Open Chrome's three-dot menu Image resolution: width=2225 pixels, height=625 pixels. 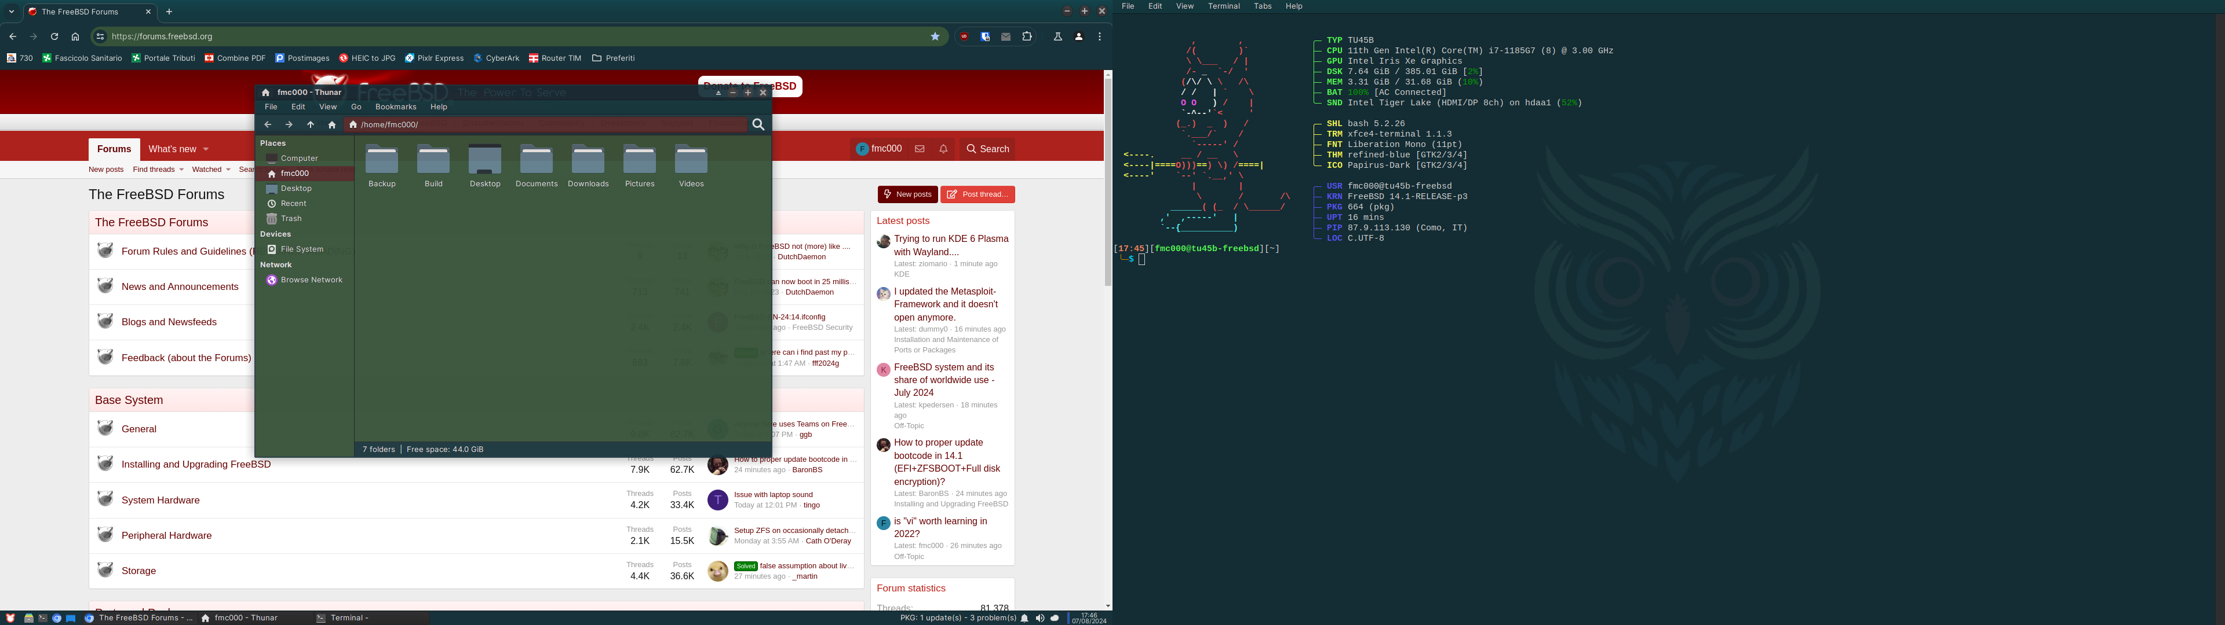coord(1100,36)
